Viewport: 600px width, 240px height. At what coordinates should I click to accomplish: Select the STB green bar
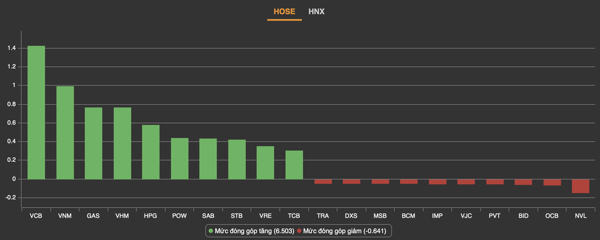click(237, 159)
